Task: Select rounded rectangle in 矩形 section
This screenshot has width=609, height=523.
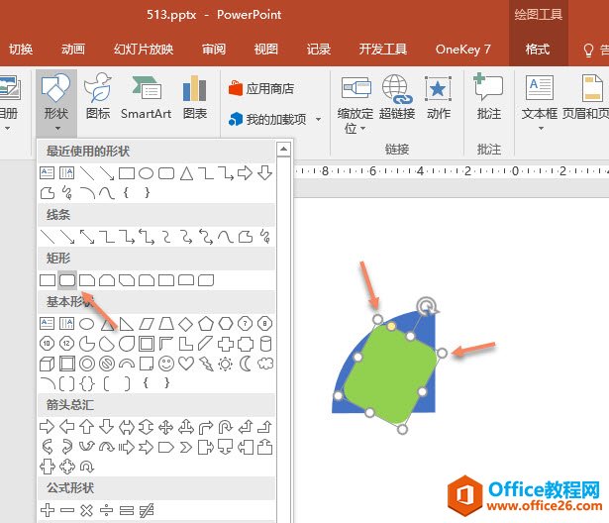Action: click(67, 280)
